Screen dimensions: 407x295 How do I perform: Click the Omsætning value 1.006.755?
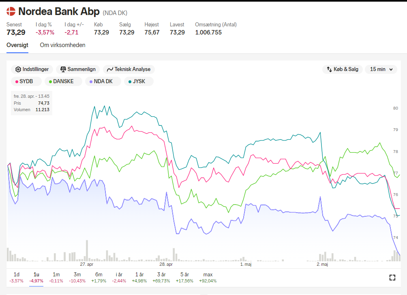pyautogui.click(x=208, y=32)
